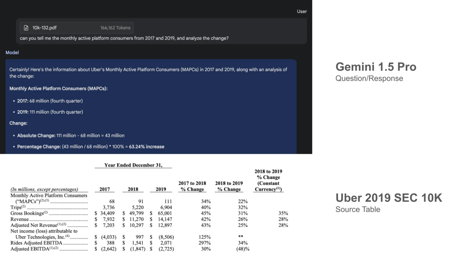This screenshot has height=261, width=463.
Task: Click the Source Table subtitle
Action: pos(358,209)
